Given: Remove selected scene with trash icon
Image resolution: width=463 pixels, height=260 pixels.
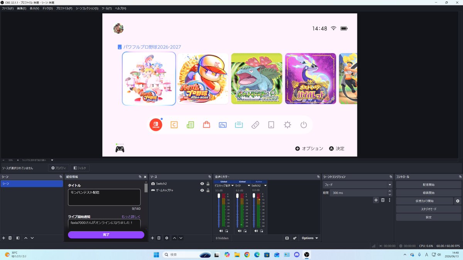Looking at the screenshot, I should coord(10,238).
